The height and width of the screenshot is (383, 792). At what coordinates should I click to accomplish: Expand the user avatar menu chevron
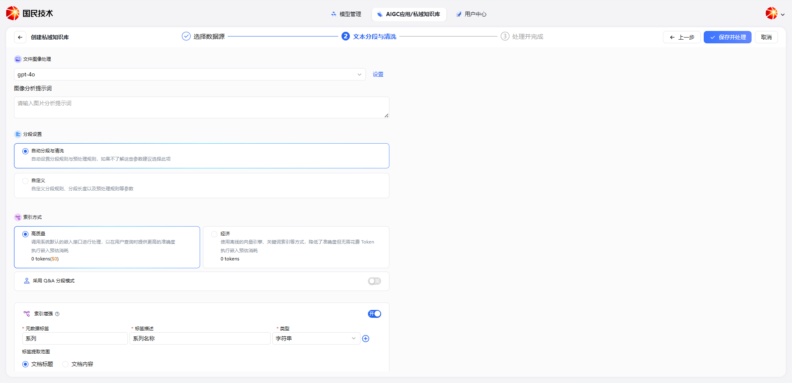point(783,14)
